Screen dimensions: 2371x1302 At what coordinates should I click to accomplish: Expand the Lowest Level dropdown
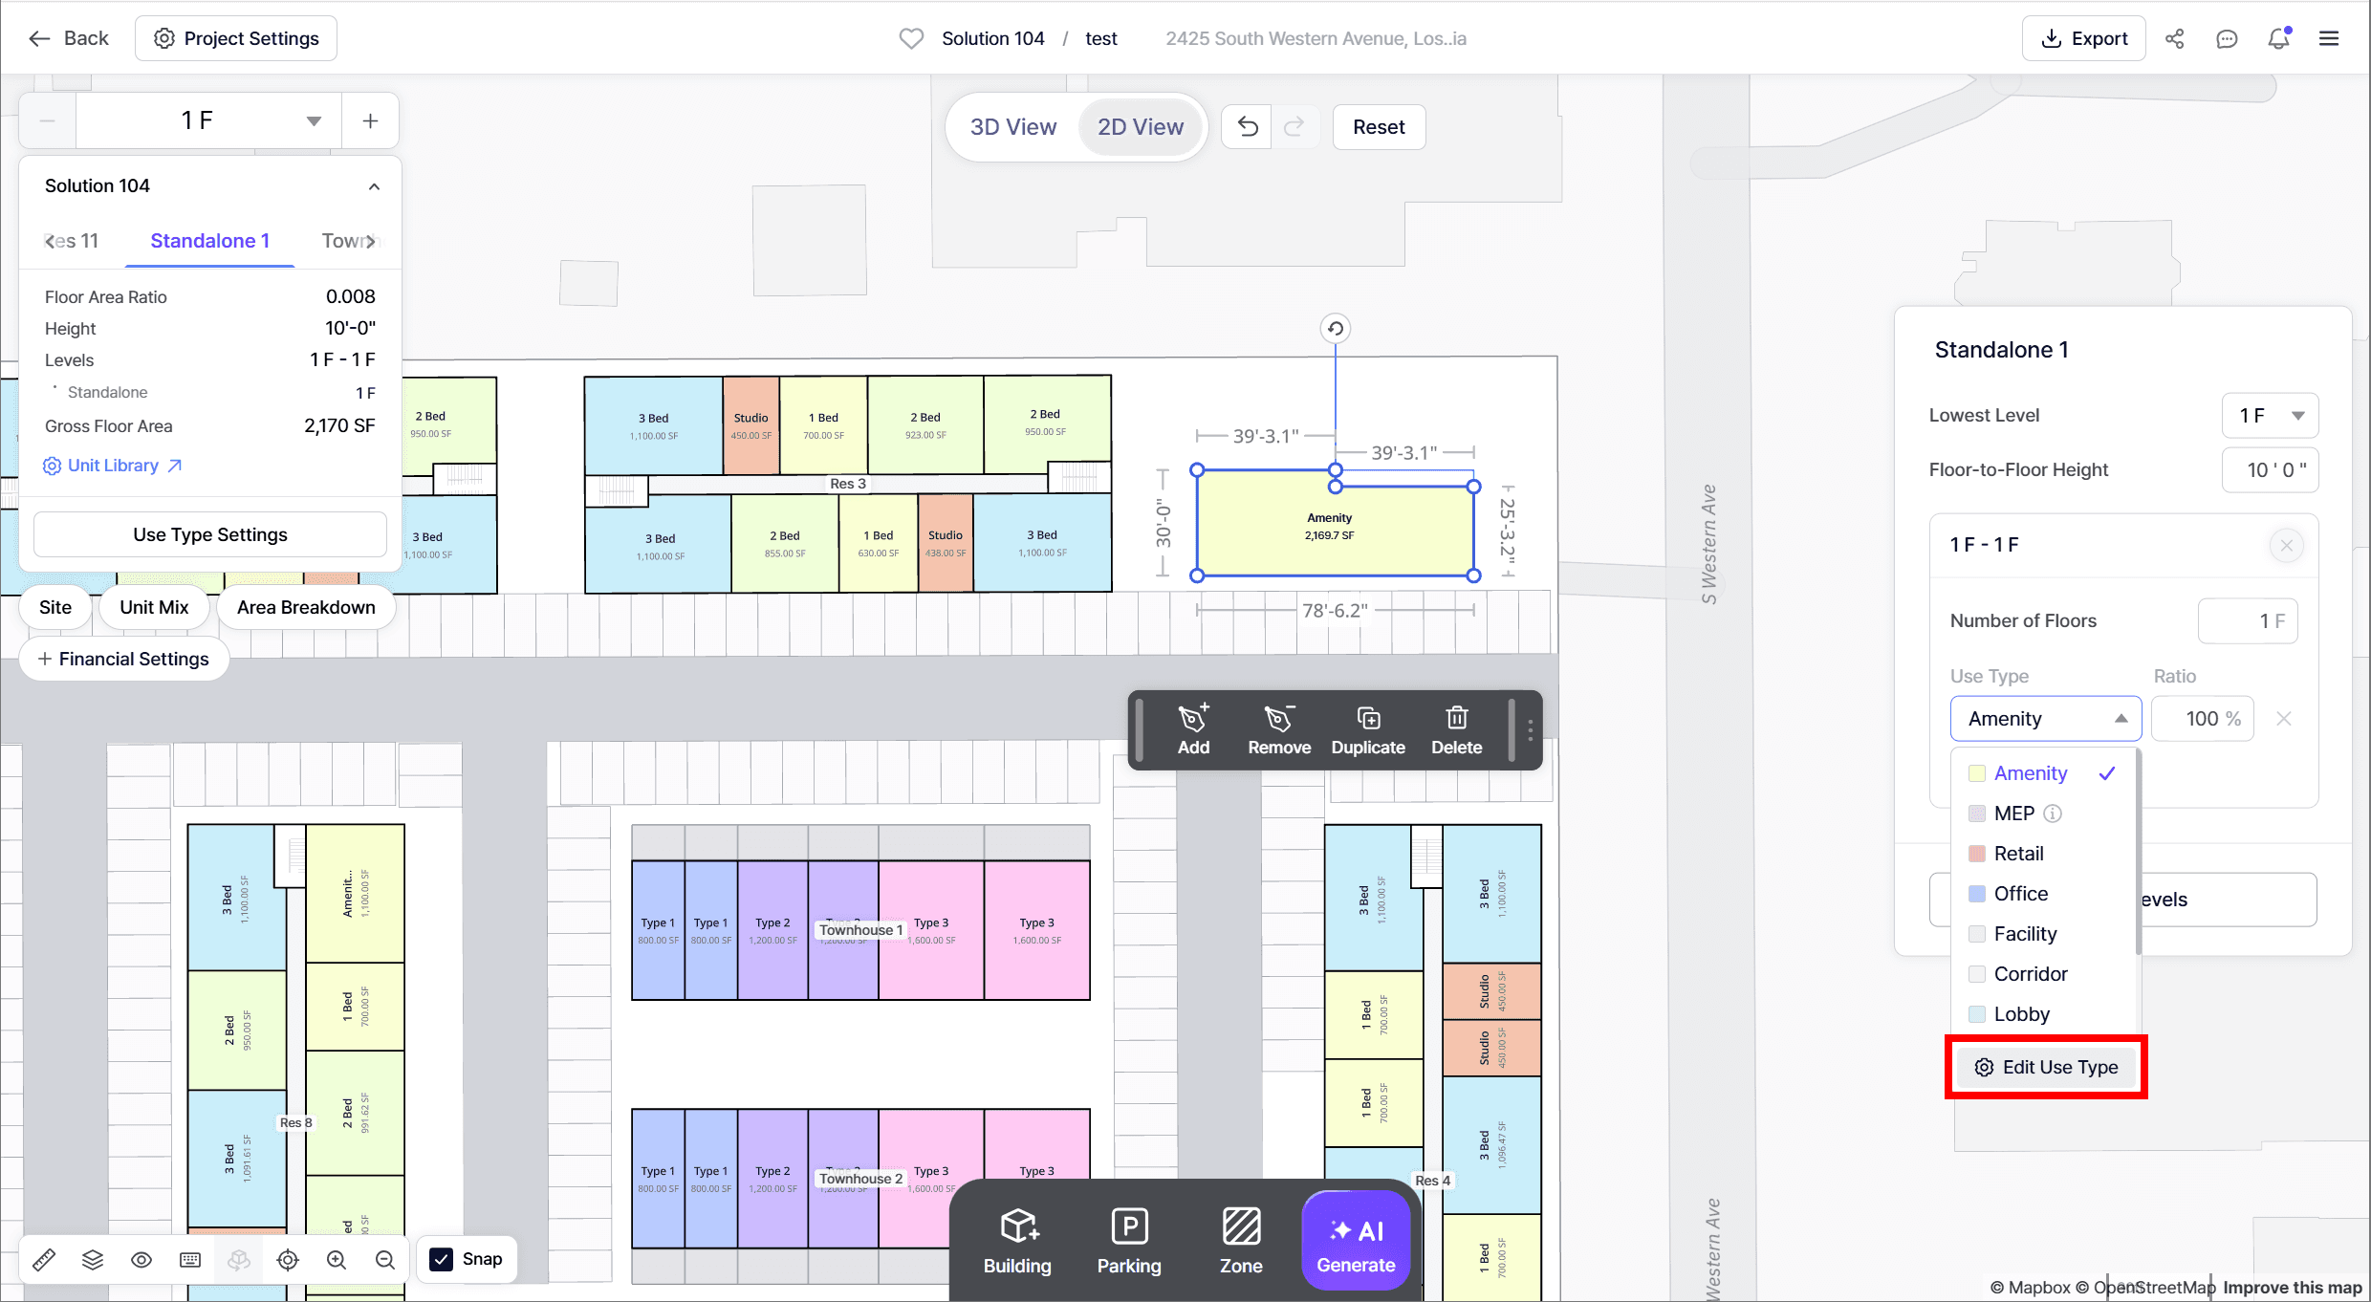(x=2270, y=416)
